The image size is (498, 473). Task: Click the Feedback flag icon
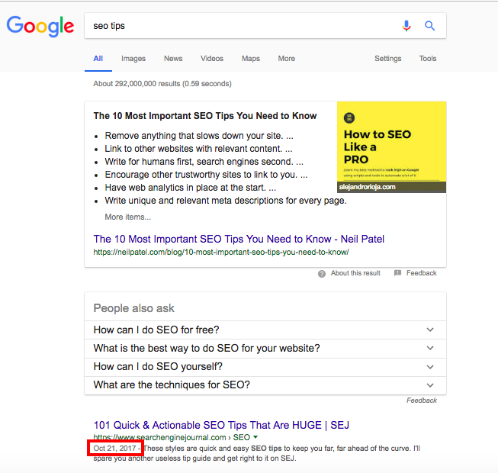397,273
